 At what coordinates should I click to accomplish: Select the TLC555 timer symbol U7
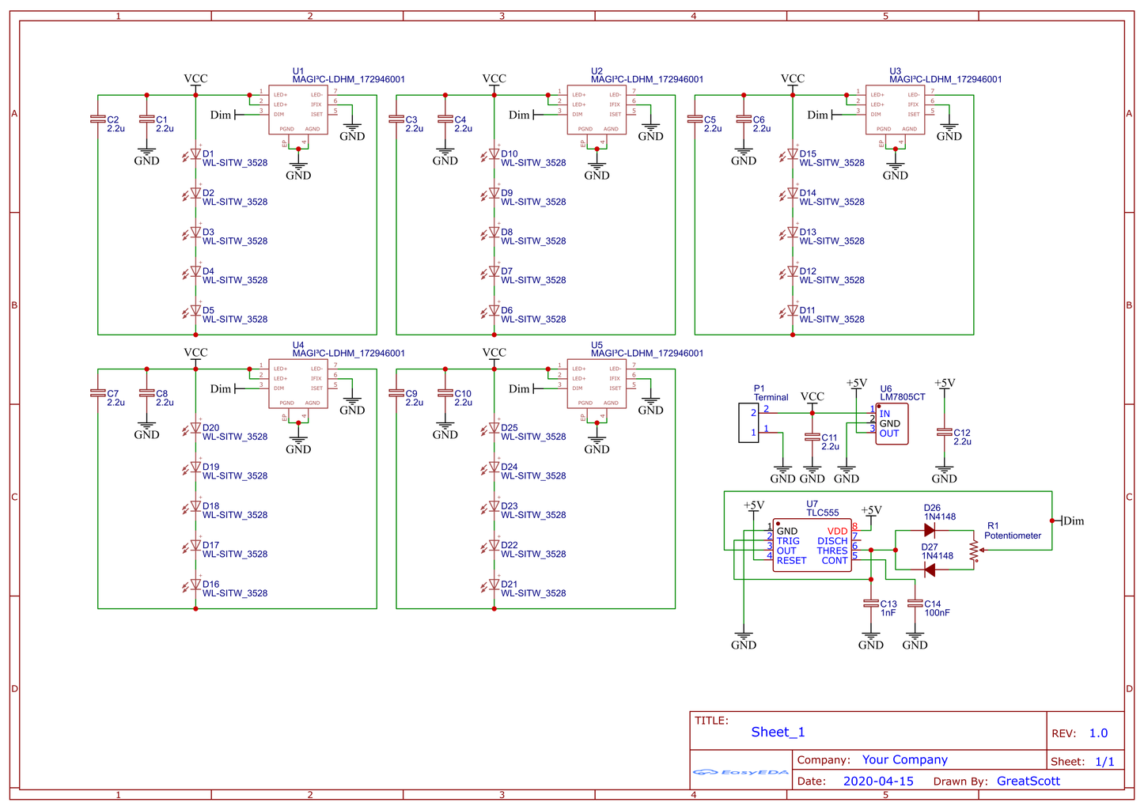[x=813, y=543]
